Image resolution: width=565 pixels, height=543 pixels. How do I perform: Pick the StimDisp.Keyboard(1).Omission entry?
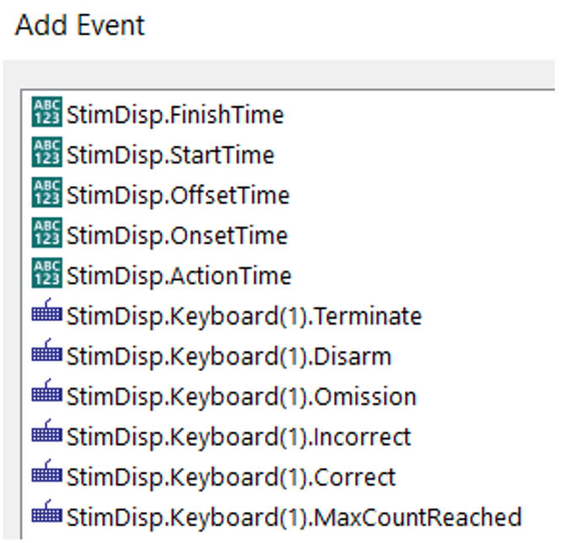[x=240, y=396]
